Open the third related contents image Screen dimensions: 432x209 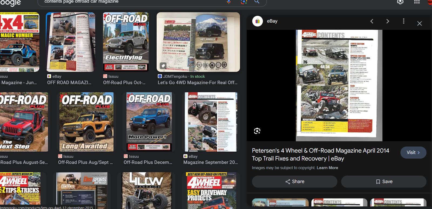click(398, 202)
